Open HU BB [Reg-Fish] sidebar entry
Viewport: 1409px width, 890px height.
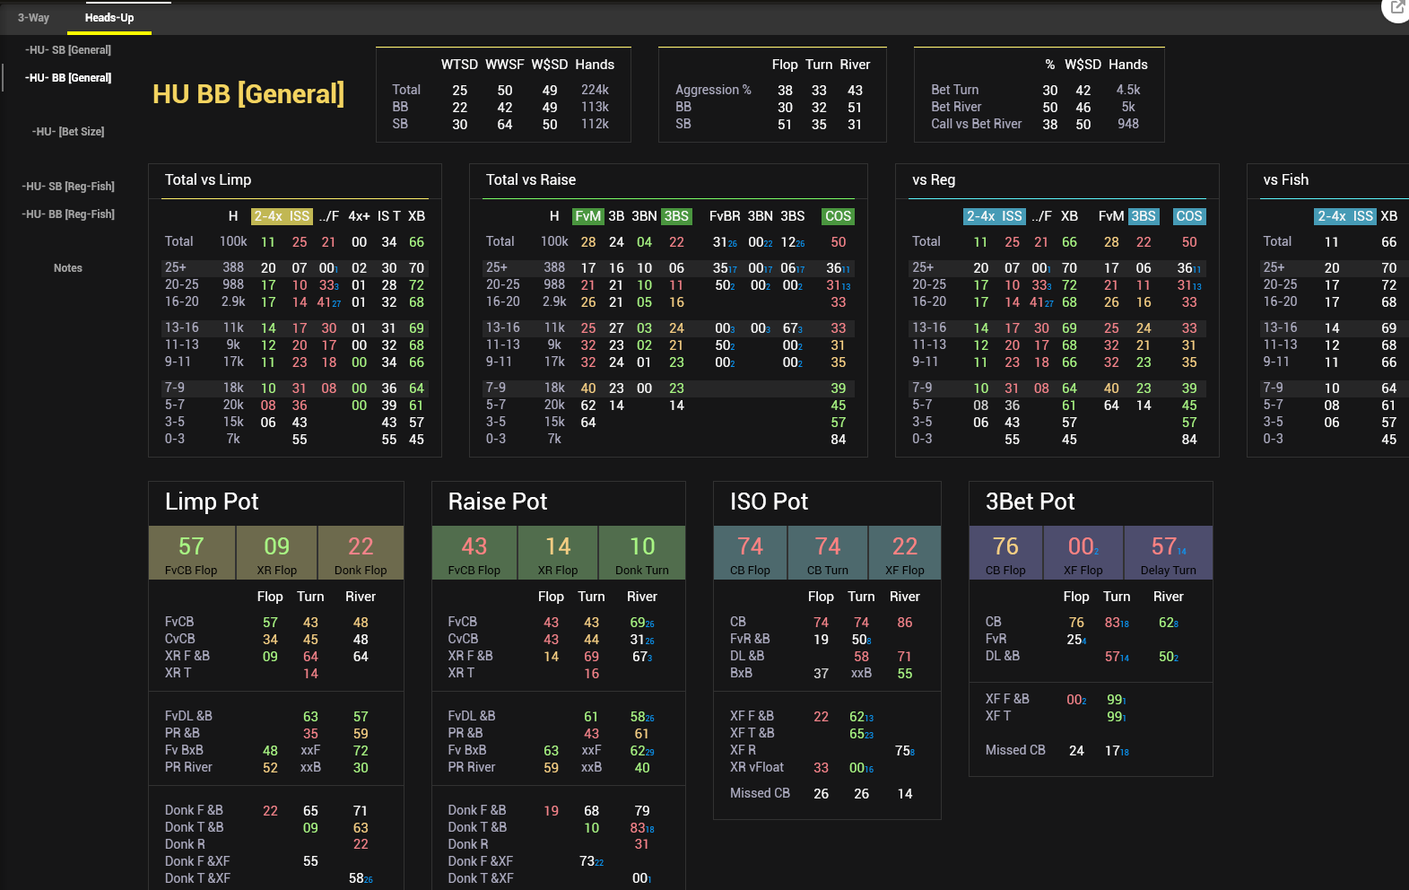tap(68, 214)
